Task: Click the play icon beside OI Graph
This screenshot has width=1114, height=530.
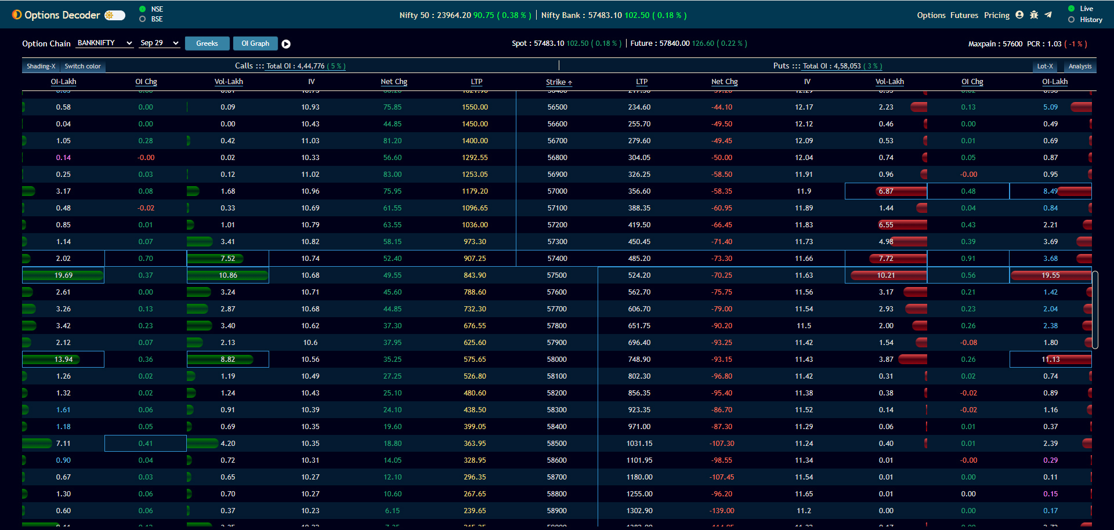Action: (x=286, y=44)
